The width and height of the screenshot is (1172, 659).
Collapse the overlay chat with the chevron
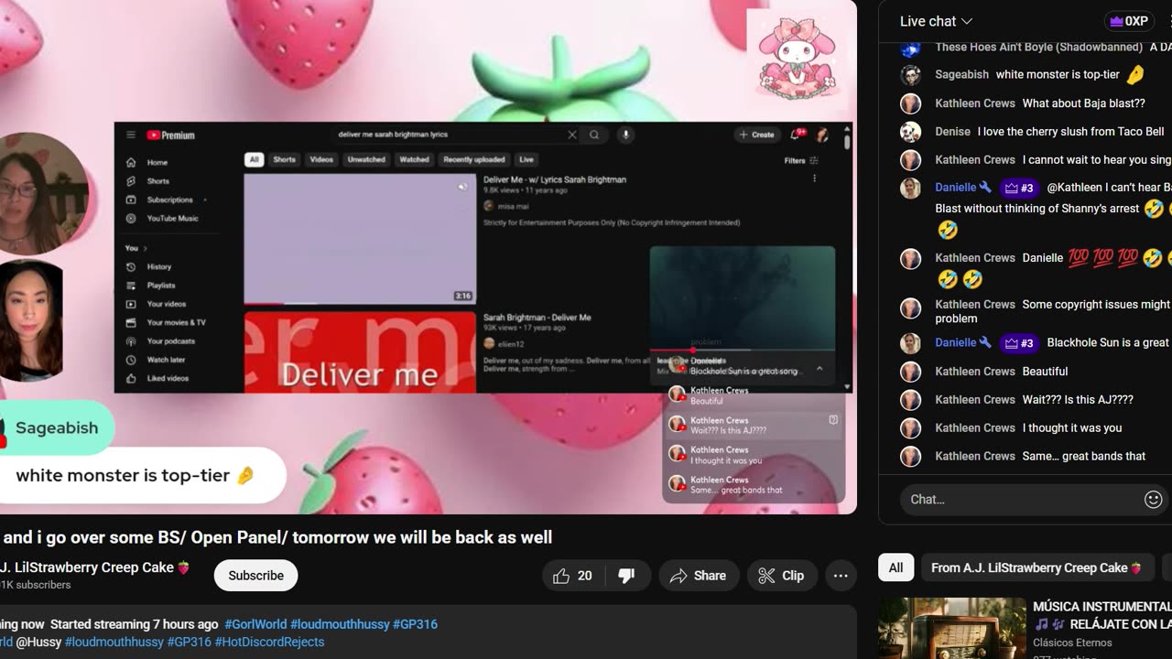[819, 368]
